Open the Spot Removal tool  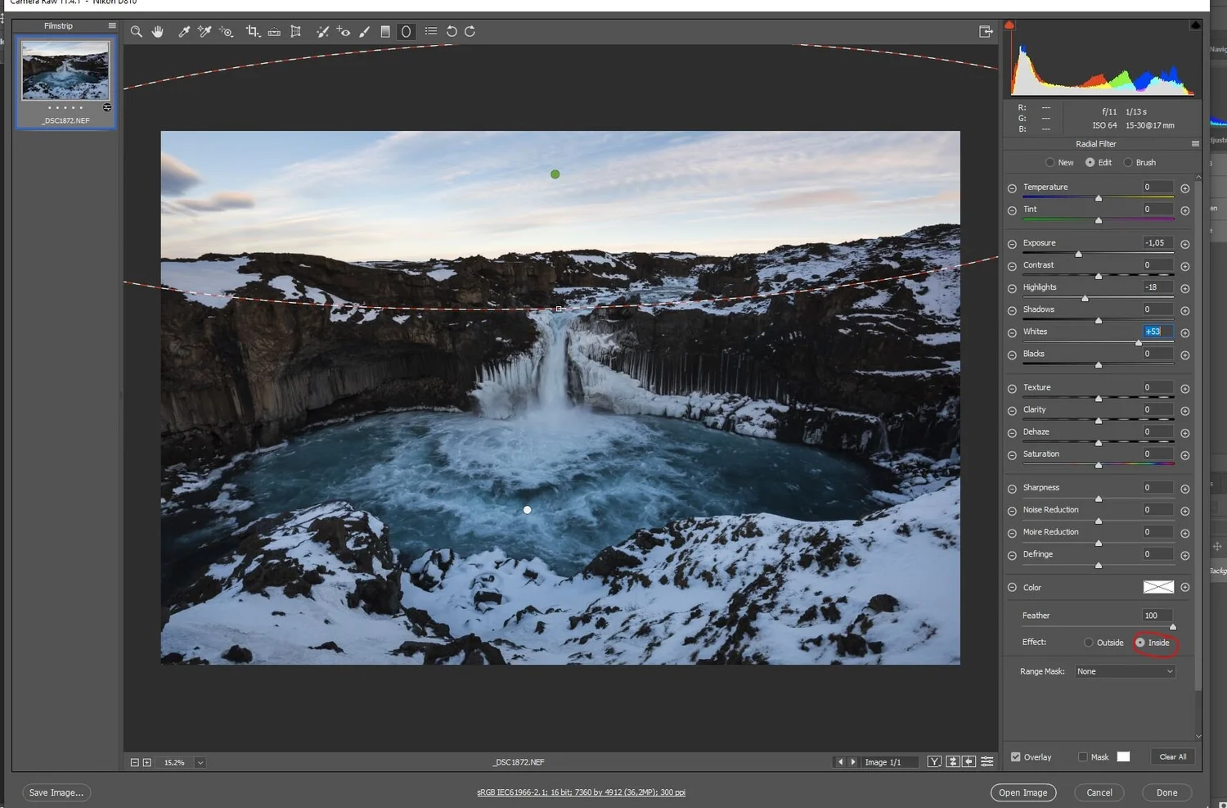click(321, 32)
